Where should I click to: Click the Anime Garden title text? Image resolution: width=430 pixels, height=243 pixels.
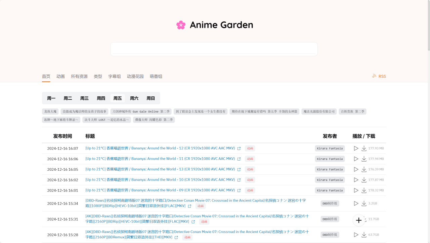pos(221,25)
